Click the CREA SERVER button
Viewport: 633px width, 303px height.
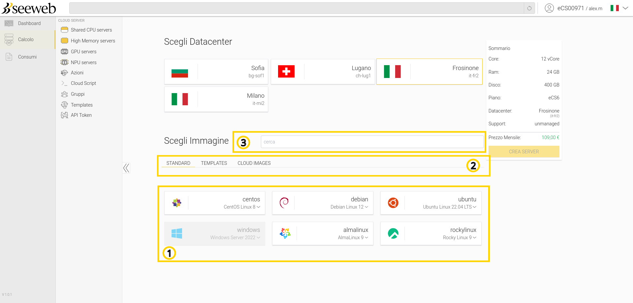pyautogui.click(x=524, y=152)
